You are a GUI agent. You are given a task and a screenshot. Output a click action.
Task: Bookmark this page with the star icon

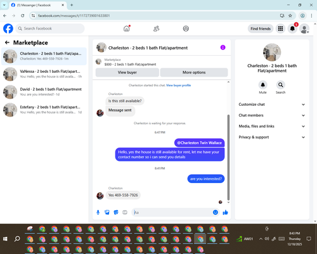[x=290, y=16]
